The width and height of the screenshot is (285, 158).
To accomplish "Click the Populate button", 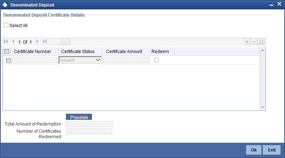I will 79,117.
